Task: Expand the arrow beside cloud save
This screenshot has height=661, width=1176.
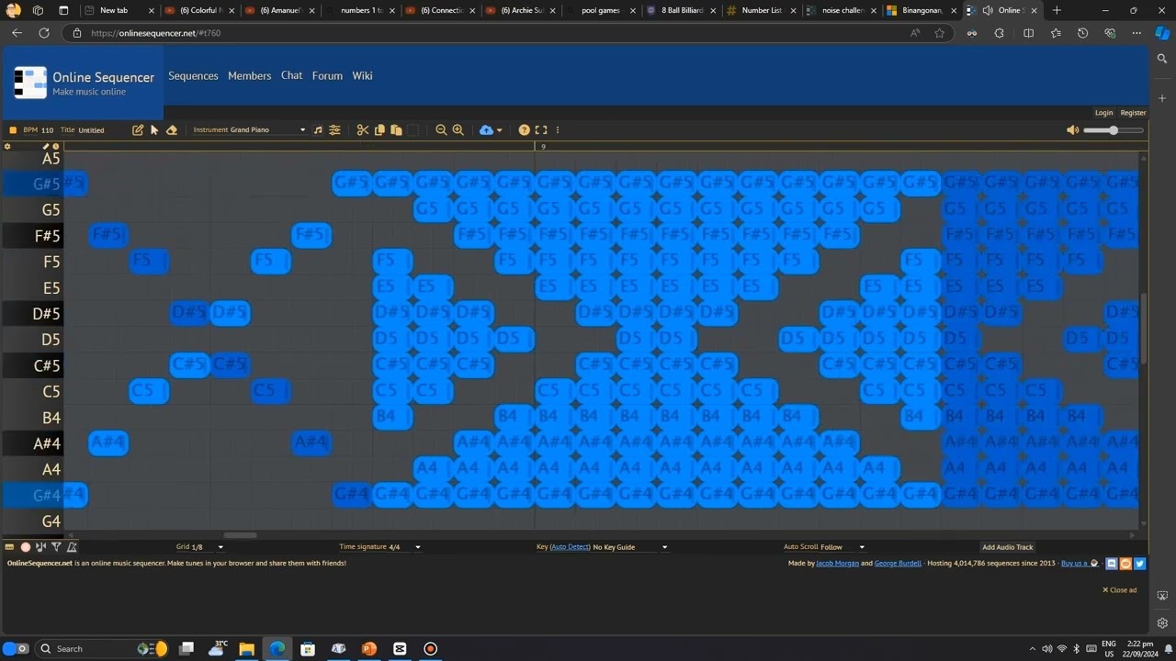Action: [500, 130]
